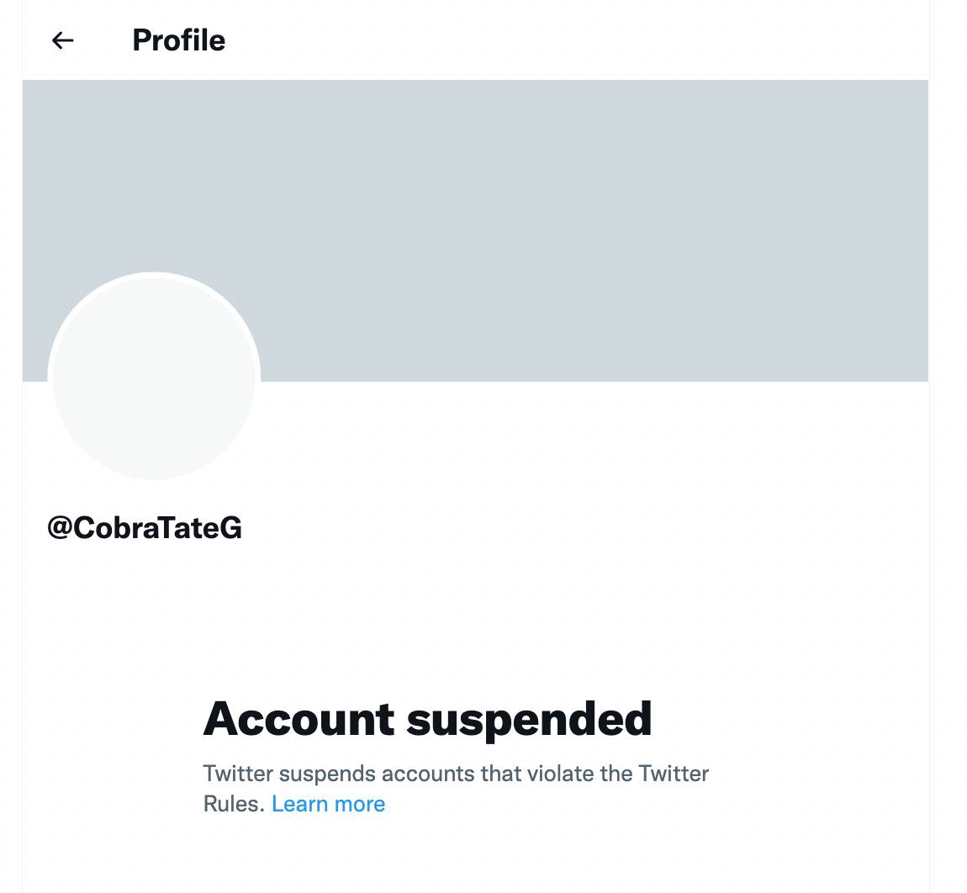Image resolution: width=967 pixels, height=893 pixels.
Task: Select the gray header banner area
Action: [x=475, y=230]
